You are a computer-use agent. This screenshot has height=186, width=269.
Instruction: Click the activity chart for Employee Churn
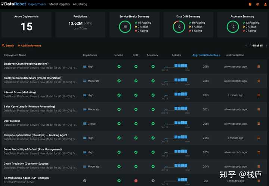pos(176,67)
